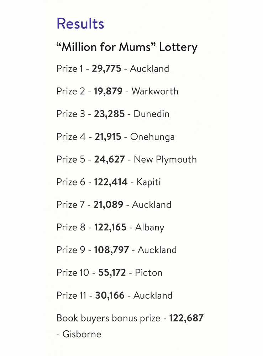Image resolution: width=263 pixels, height=356 pixels.
Task: Select winning number 21,089 for Prize 7
Action: 108,205
